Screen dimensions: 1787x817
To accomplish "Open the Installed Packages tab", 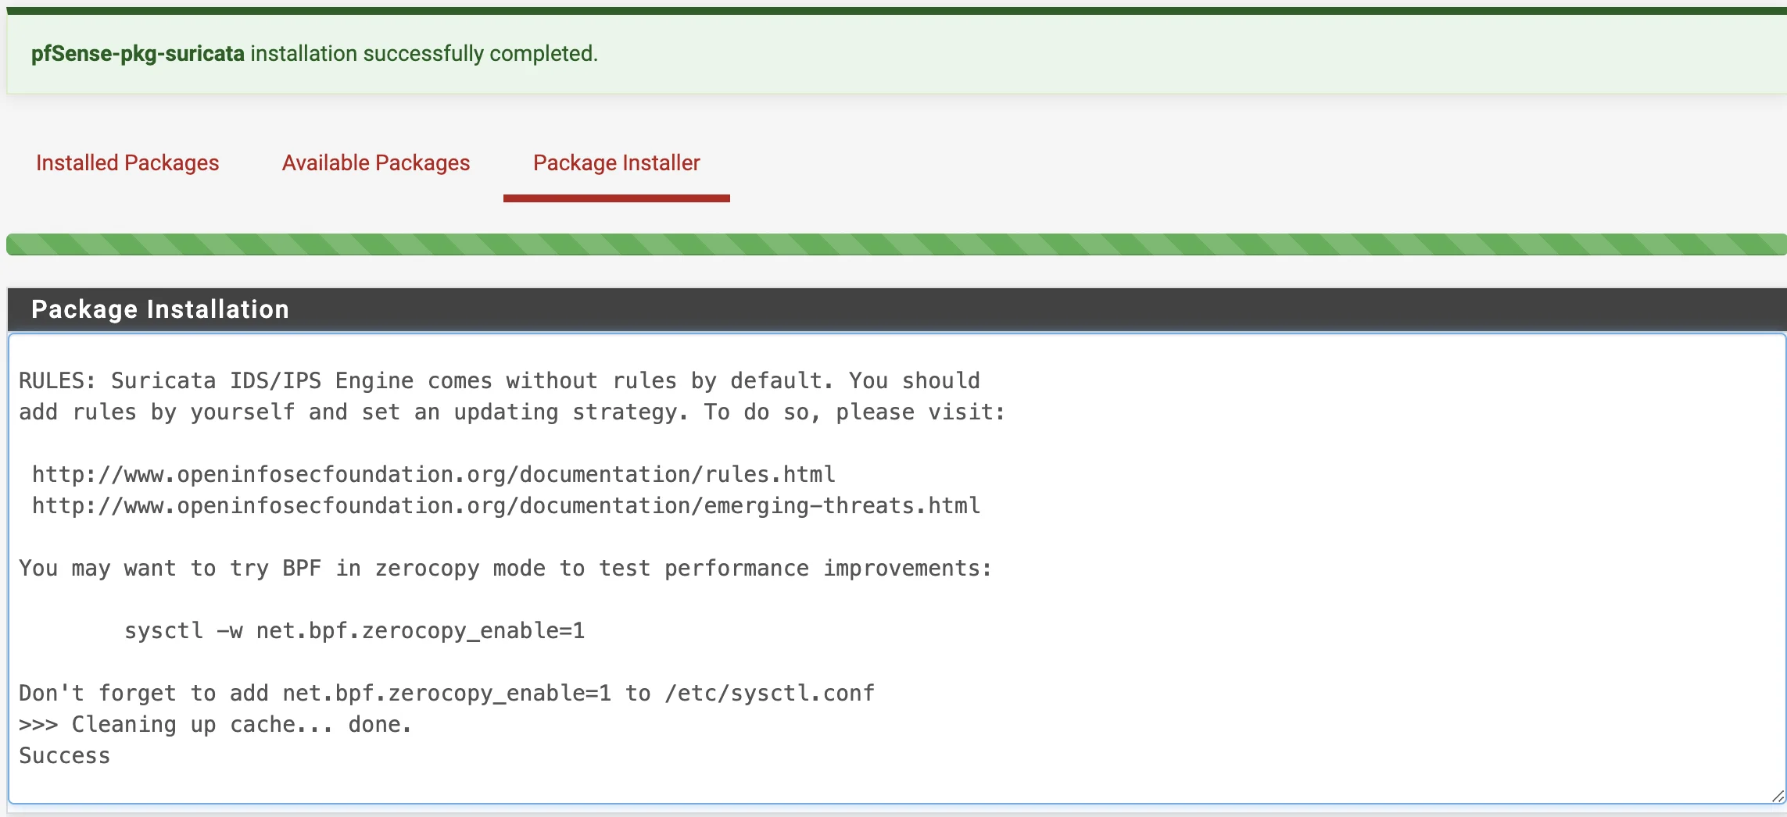I will (x=127, y=162).
